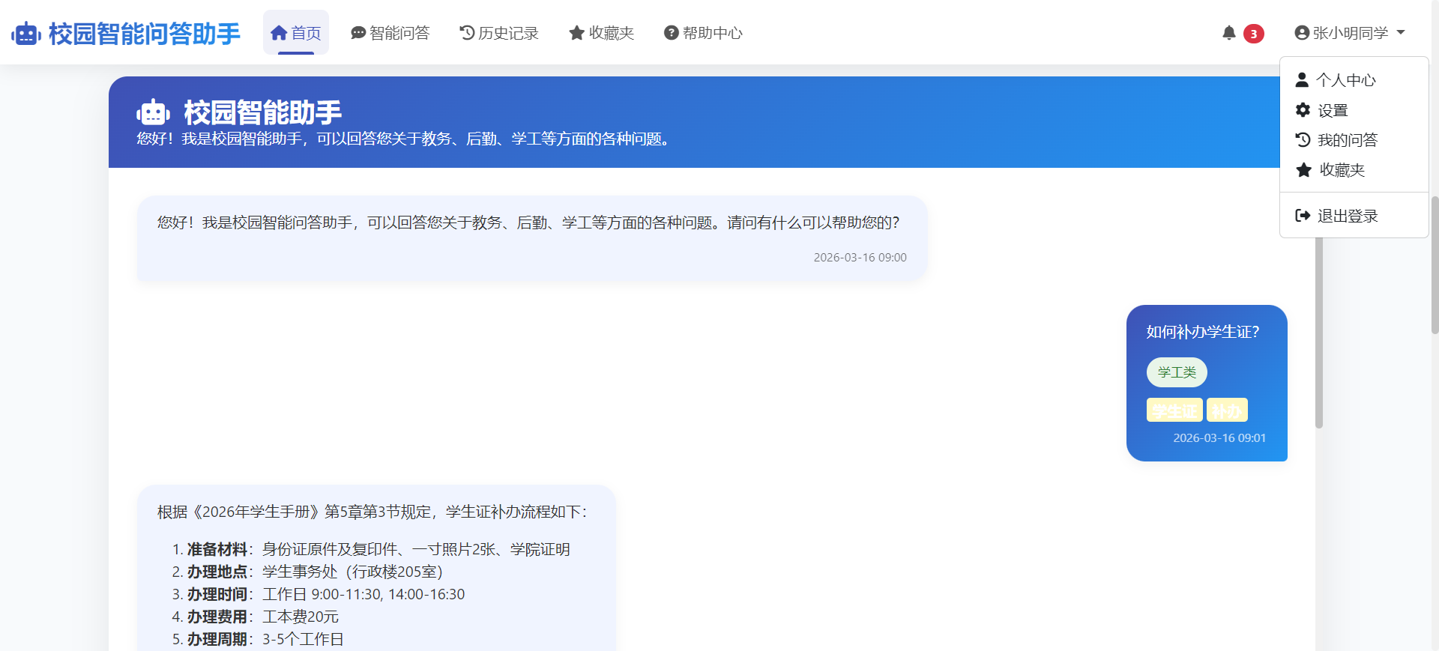Click the 学工类 category tag
1439x651 pixels.
coord(1177,372)
